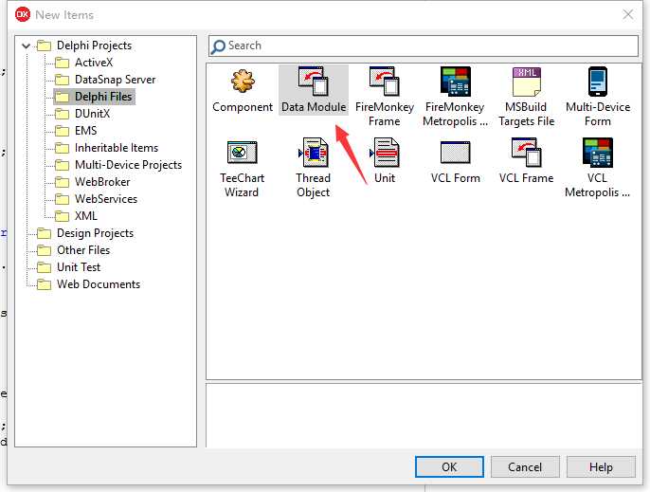Click the "VCL Form" label text
This screenshot has height=492, width=650.
455,178
